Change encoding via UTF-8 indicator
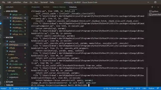 click(138, 88)
